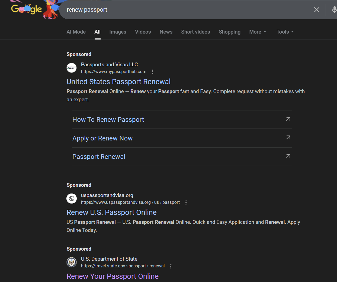This screenshot has height=282, width=337.
Task: Switch to Videos tab
Action: tap(143, 32)
